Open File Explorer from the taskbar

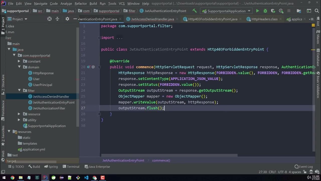[21, 178]
